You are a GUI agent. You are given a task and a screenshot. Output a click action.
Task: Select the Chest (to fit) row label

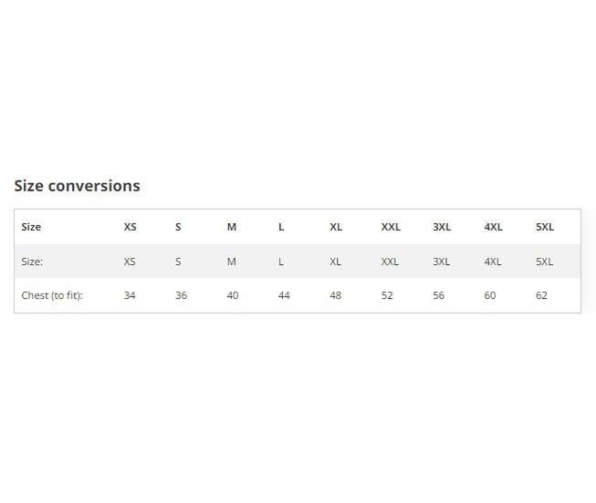pyautogui.click(x=52, y=295)
